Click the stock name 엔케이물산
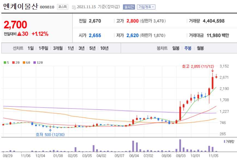The height and width of the screenshot is (161, 237). click(x=20, y=7)
